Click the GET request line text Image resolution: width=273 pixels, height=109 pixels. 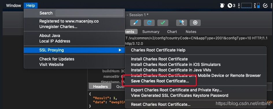click(196, 38)
